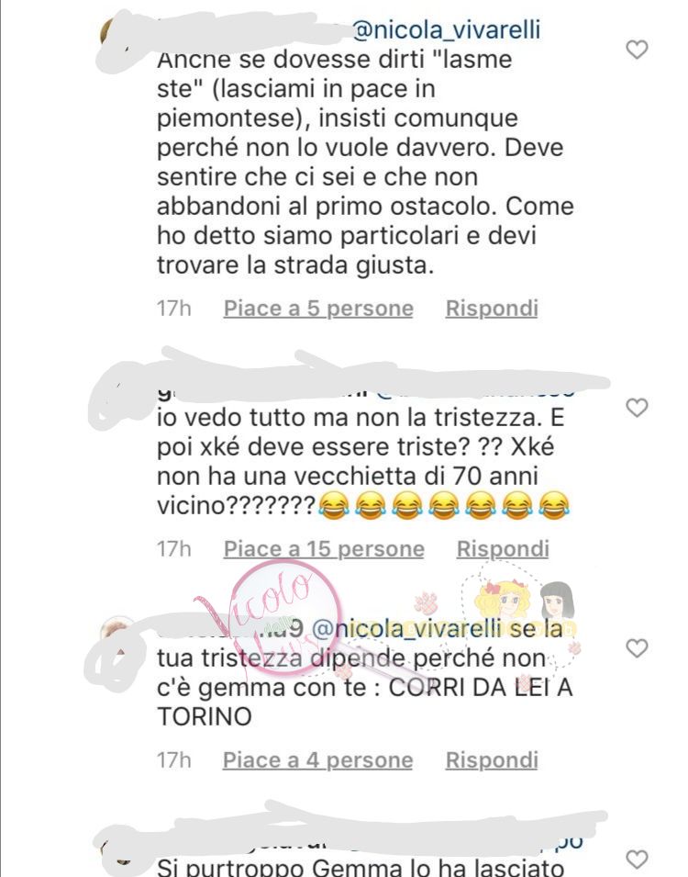Reply to the comment liked by 15 people

coord(503,549)
